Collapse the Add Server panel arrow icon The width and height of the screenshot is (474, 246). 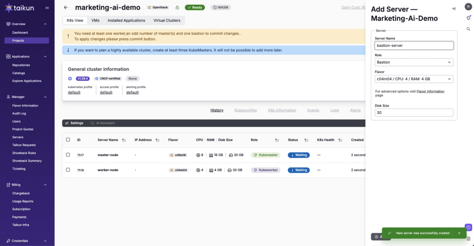coord(454,8)
